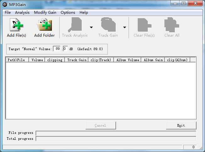Click the Cancel button

pyautogui.click(x=101, y=125)
